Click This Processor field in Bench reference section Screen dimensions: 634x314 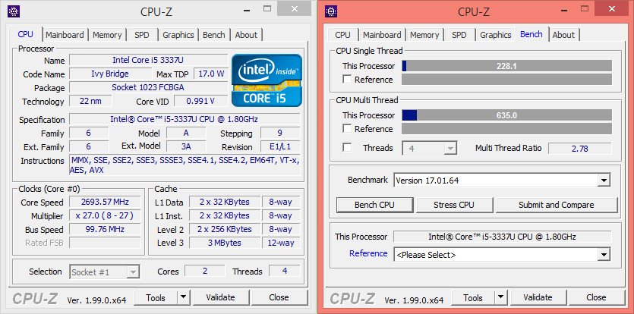503,237
